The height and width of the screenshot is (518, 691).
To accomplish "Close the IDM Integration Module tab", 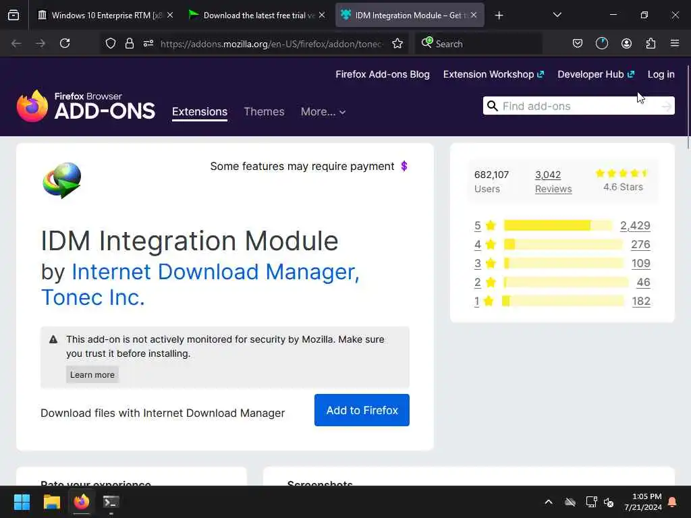I will pos(474,15).
